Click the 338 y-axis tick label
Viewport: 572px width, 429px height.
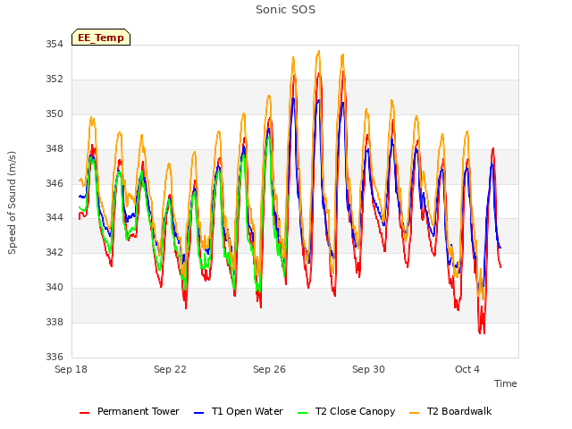click(x=55, y=322)
